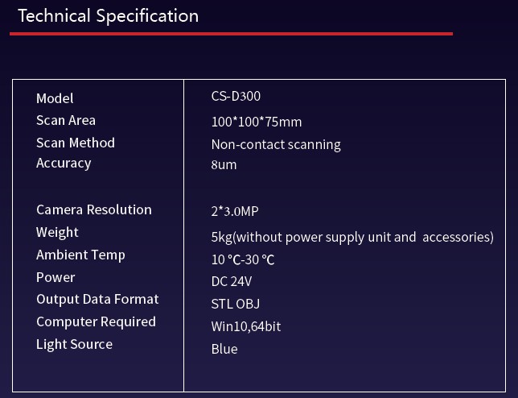The image size is (518, 398).
Task: Click the 8um accuracy value
Action: (224, 164)
